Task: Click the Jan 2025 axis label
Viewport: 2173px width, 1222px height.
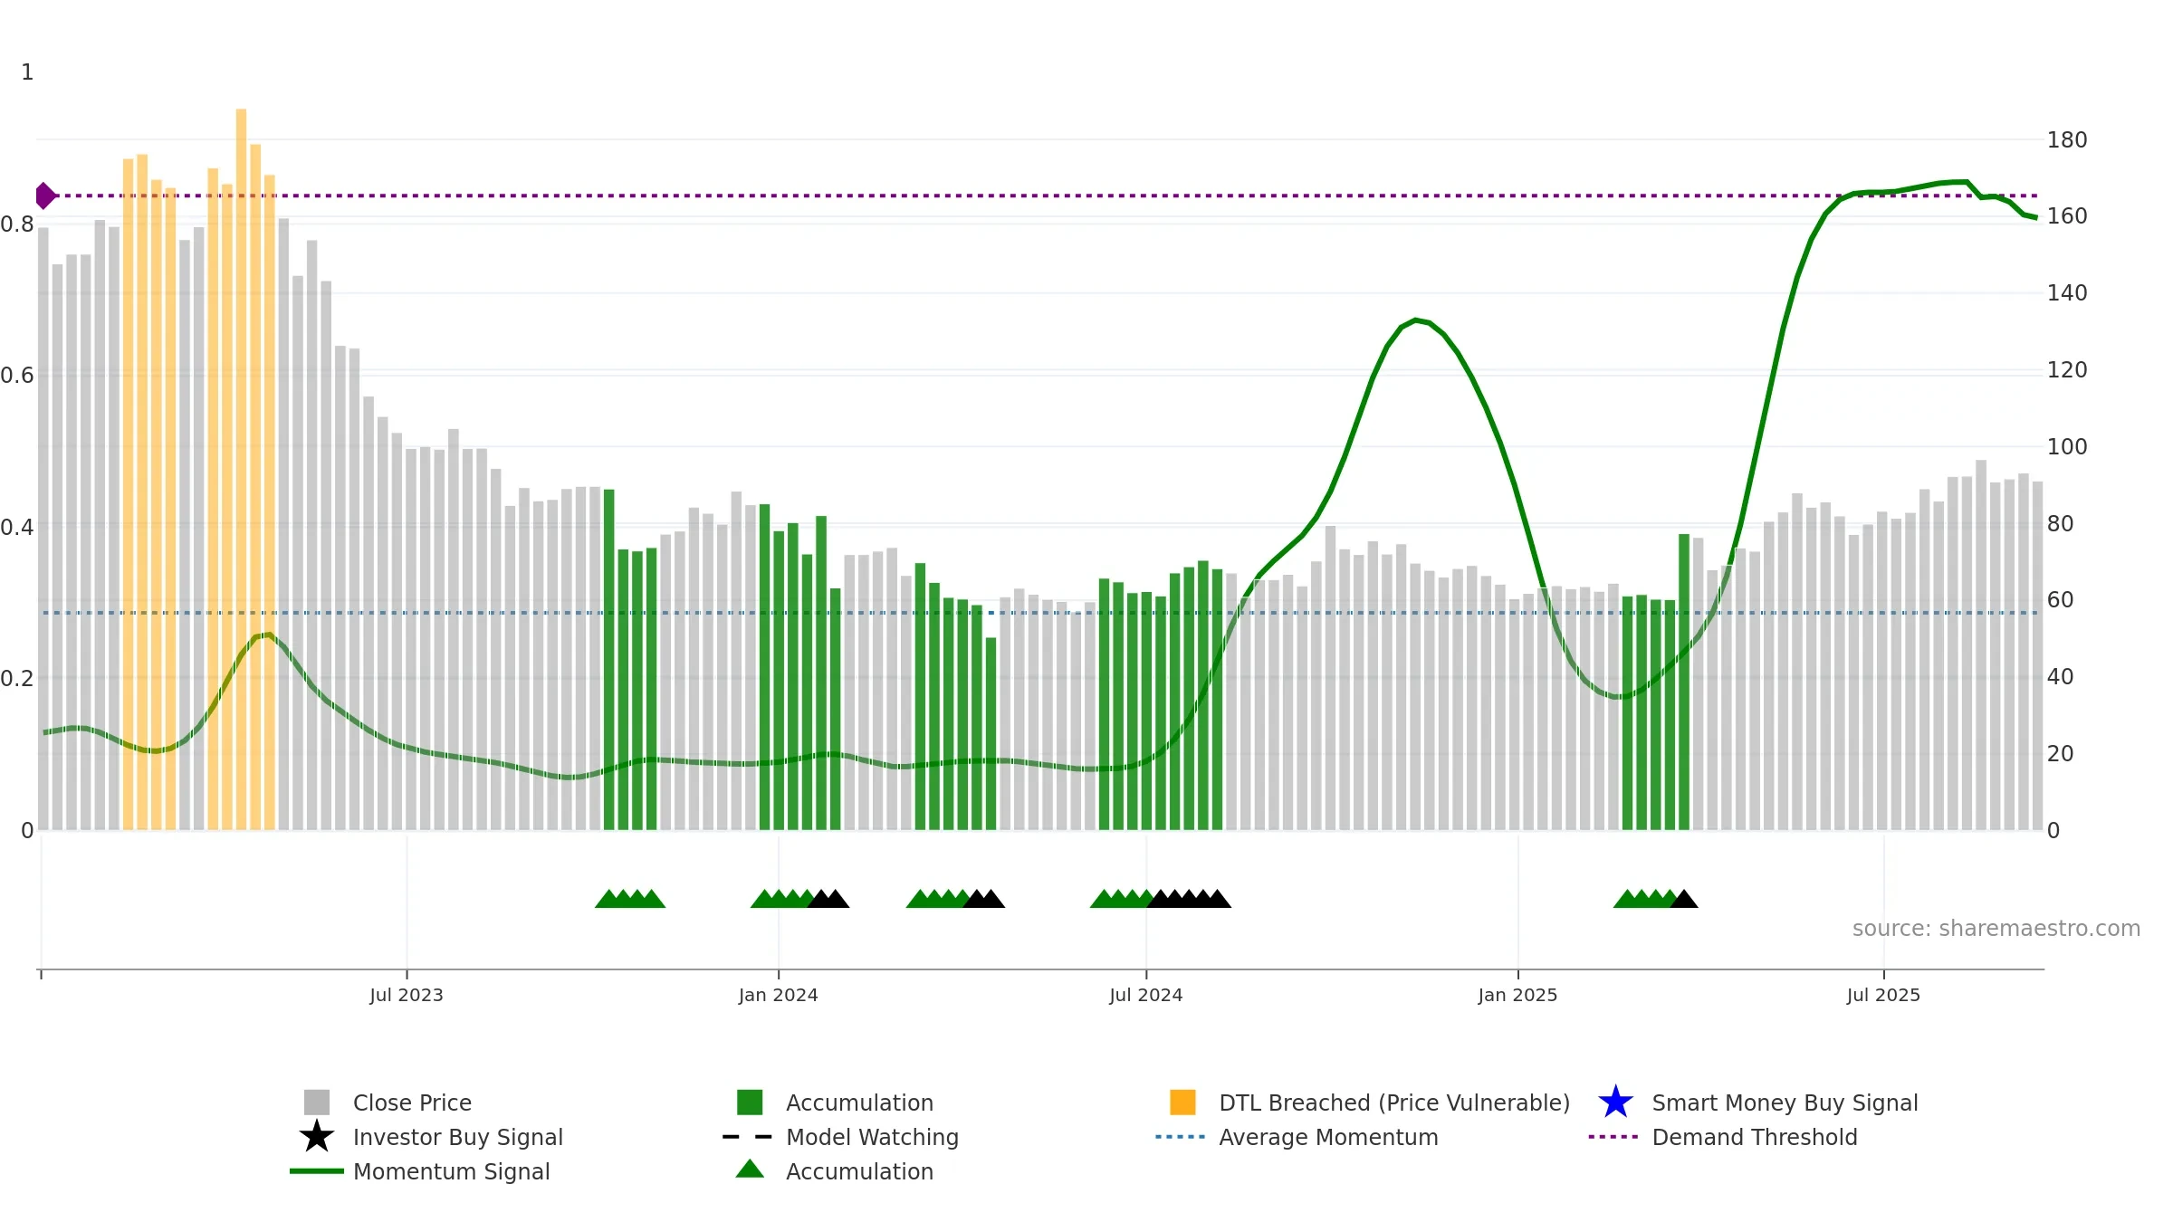Action: 1518,996
